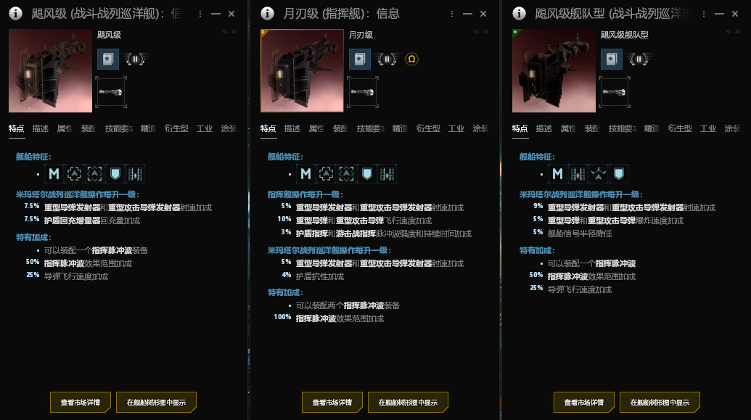This screenshot has width=751, height=420.
Task: Click the 月刃级 ship portrait thumbnail
Action: (x=303, y=71)
